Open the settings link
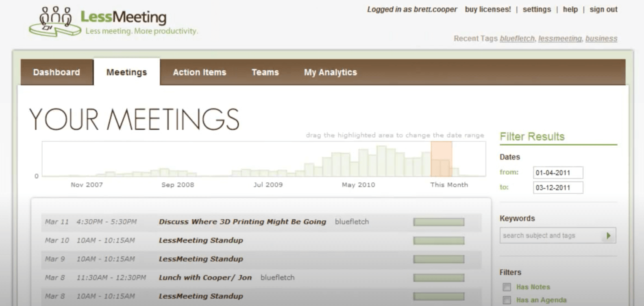This screenshot has height=306, width=644. [537, 9]
